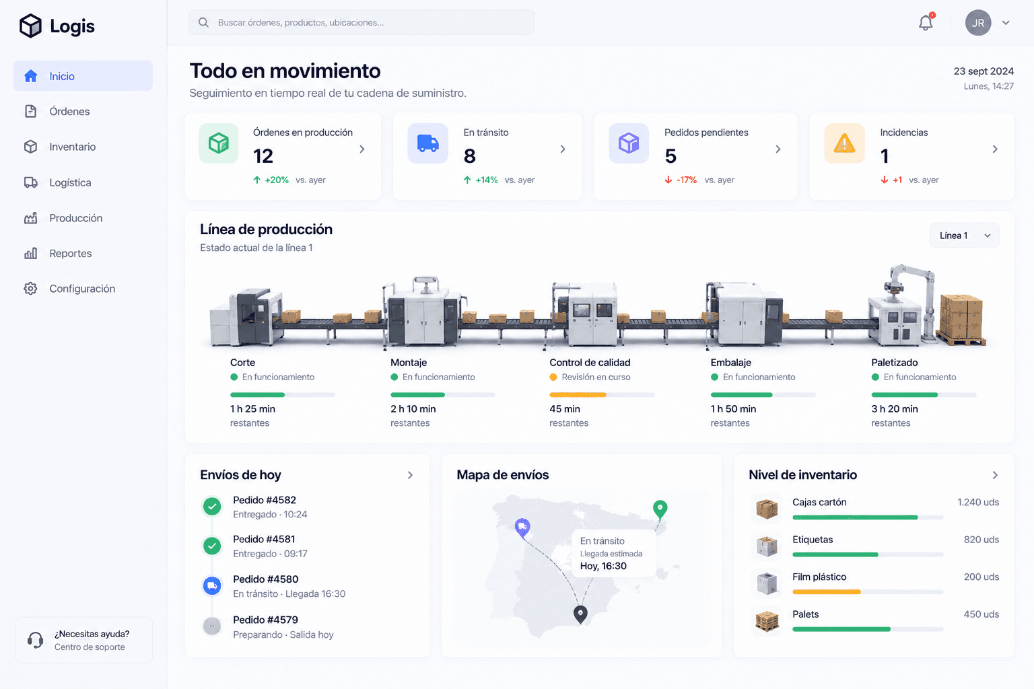Select the Paletizado robot station image
The height and width of the screenshot is (689, 1034).
pos(926,306)
